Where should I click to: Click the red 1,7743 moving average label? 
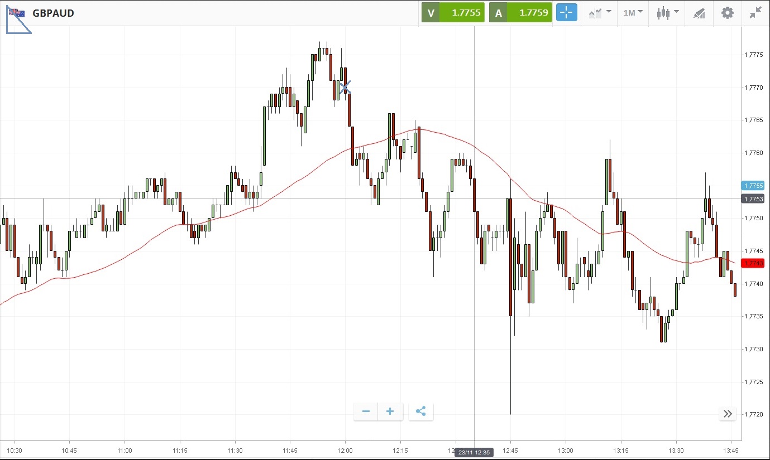[752, 263]
